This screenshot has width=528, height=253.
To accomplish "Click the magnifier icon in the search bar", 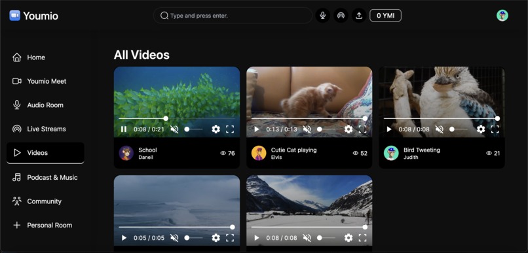I will (164, 16).
